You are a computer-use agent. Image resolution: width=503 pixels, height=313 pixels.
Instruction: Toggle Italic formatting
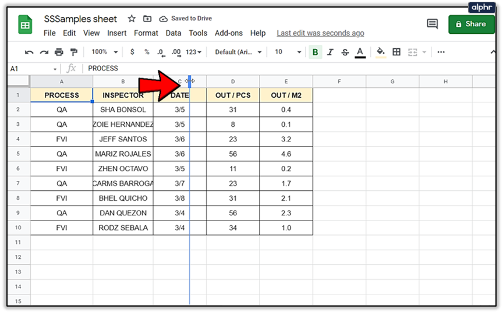click(330, 52)
